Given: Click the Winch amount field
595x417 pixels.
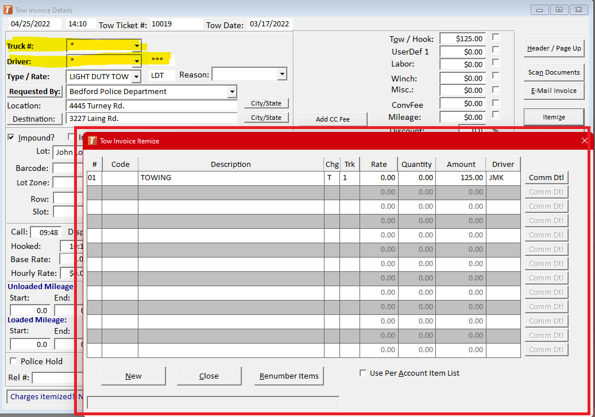Looking at the screenshot, I should (x=462, y=78).
